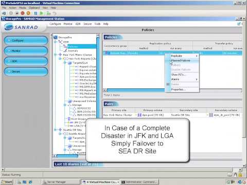Open the Action menu of VM Connection
Image resolution: width=247 pixels, height=185 pixels.
pyautogui.click(x=12, y=8)
